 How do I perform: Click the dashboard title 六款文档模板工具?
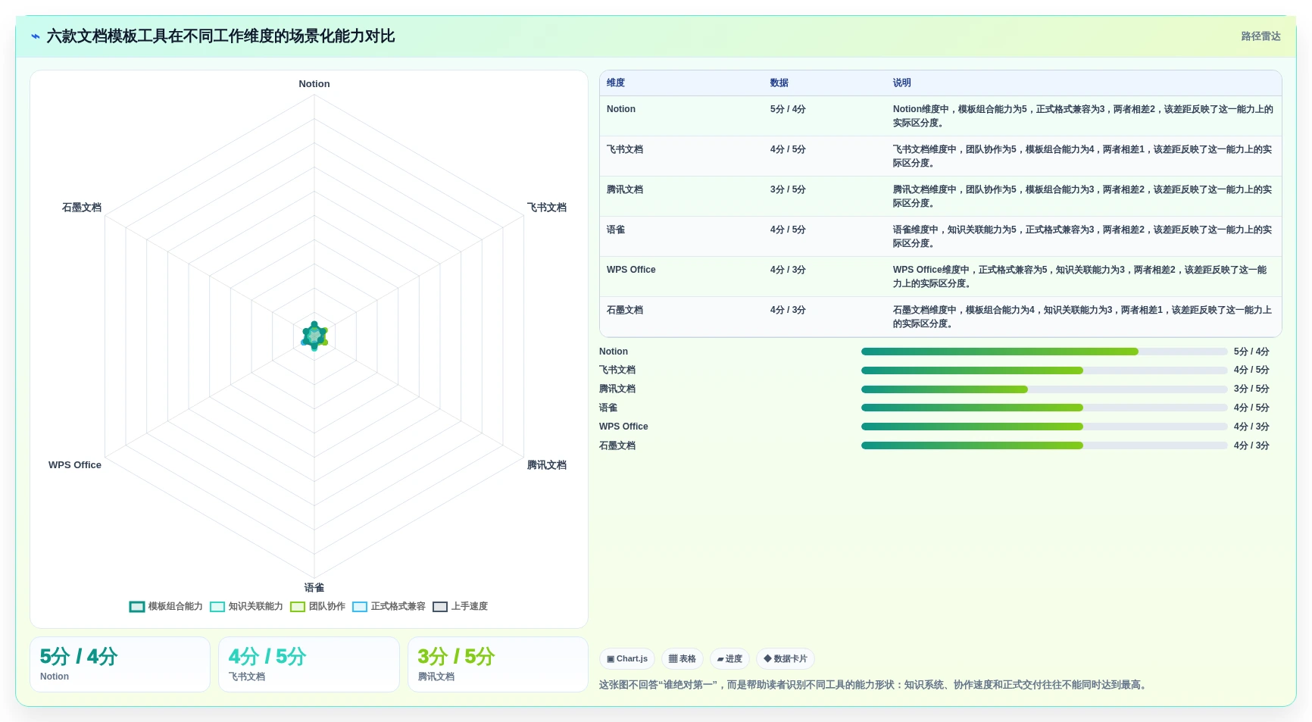click(220, 36)
